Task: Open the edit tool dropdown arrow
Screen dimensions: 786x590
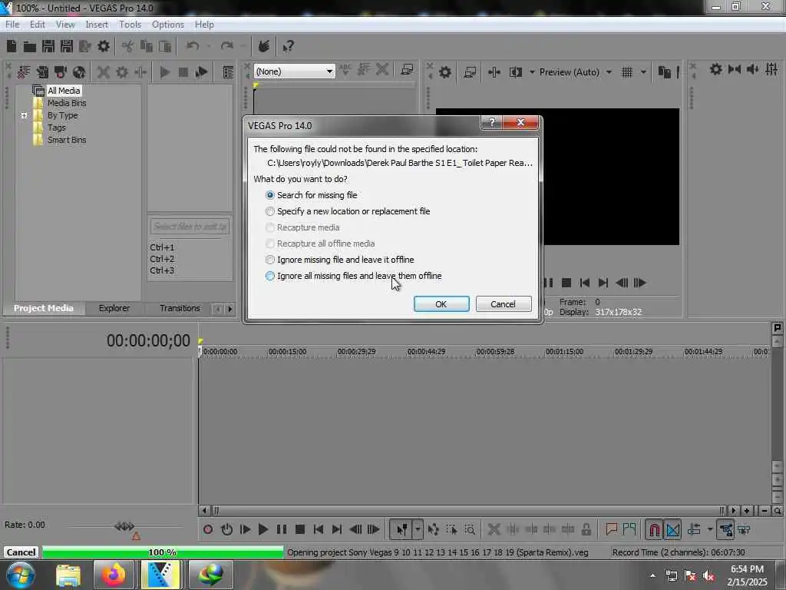Action: tap(418, 529)
